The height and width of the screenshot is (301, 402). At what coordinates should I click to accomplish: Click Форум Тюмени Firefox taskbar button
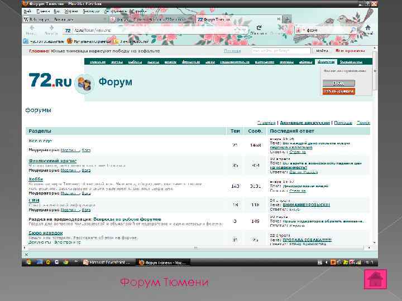tap(163, 263)
